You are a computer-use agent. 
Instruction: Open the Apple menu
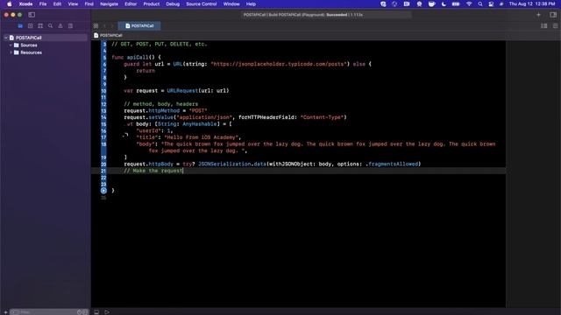coord(10,3)
